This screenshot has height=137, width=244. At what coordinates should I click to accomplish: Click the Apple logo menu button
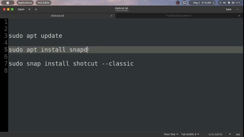click(x=8, y=3)
